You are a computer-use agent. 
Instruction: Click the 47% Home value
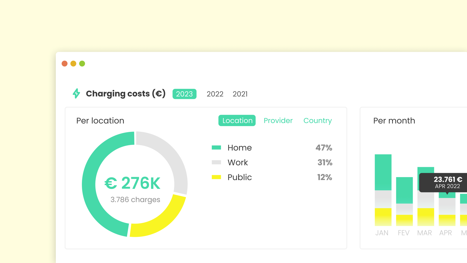[x=324, y=148]
